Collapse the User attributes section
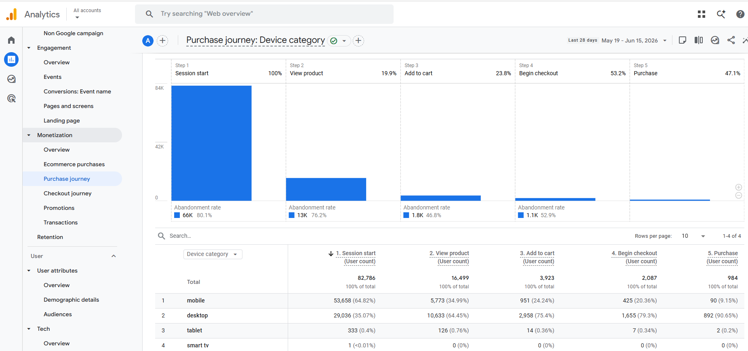 tap(29, 271)
